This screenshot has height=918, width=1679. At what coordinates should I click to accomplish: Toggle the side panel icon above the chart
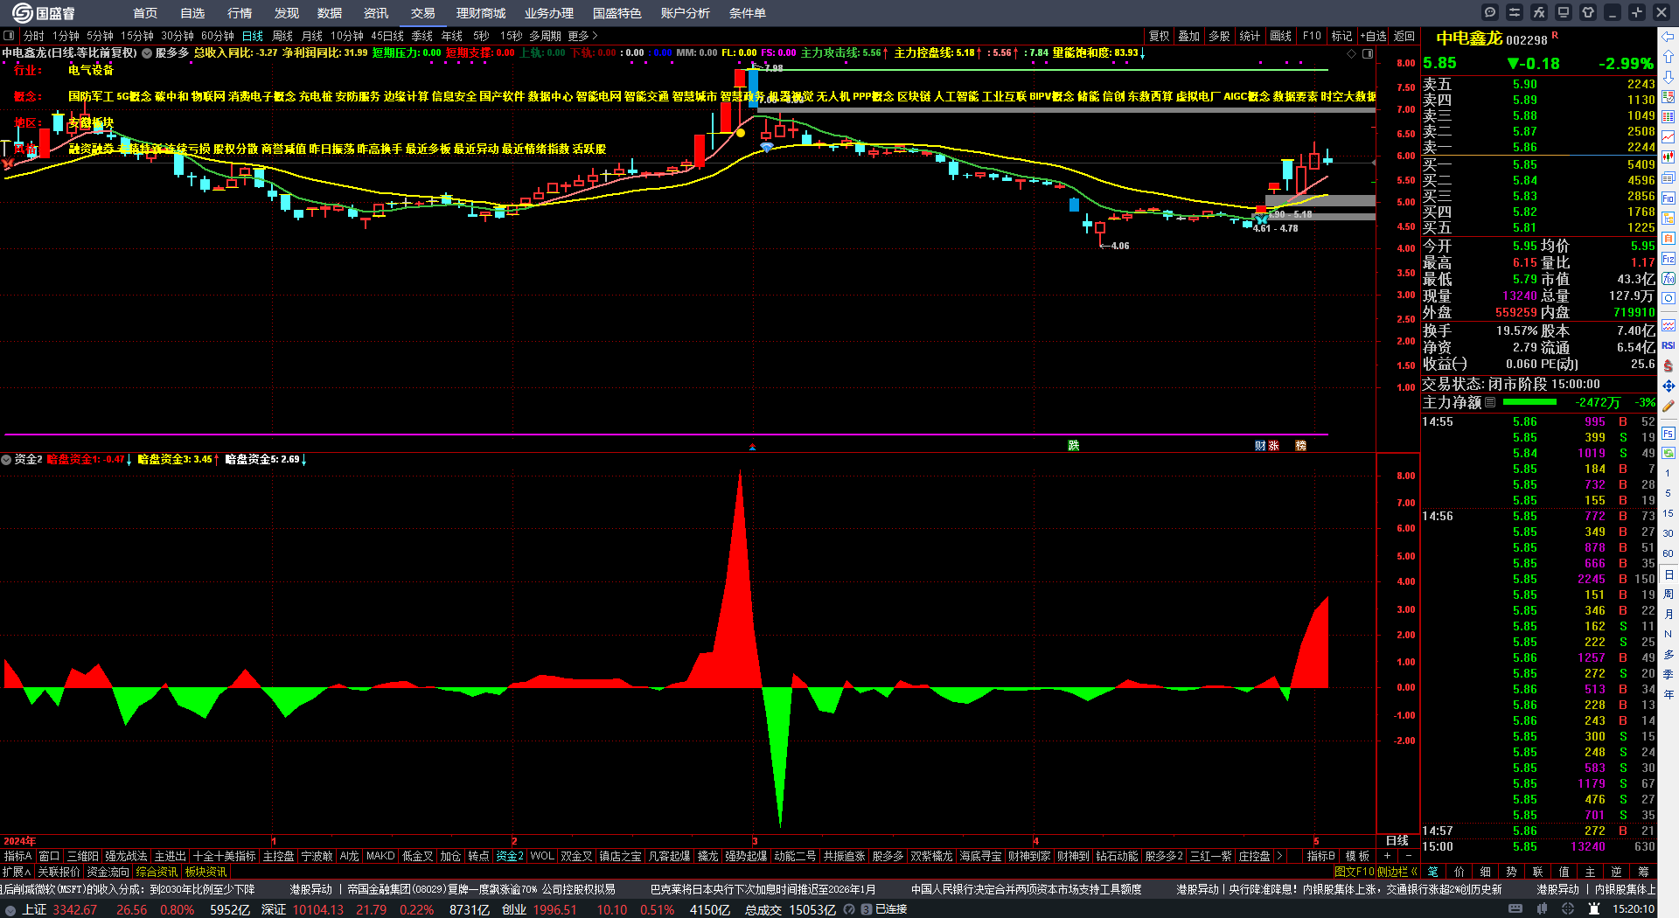1368,53
